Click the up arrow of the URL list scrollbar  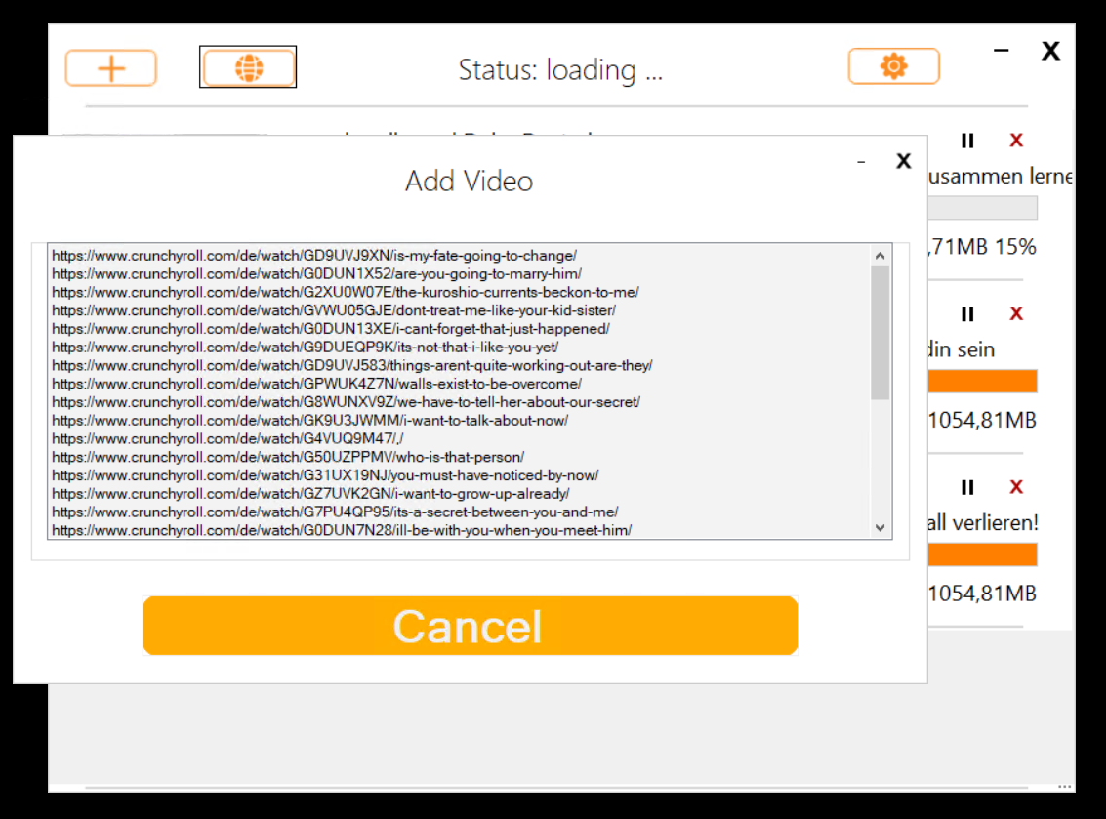pos(880,255)
